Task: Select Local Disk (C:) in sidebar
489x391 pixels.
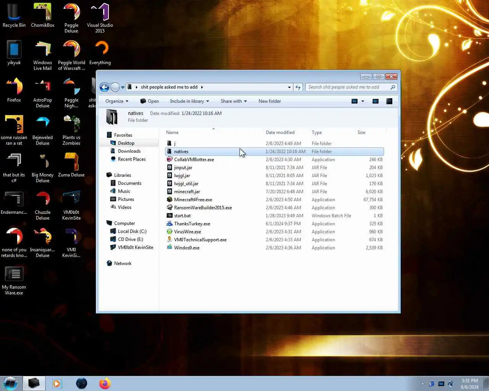Action: 132,231
